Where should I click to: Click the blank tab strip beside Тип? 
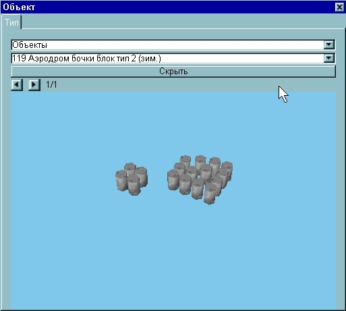click(180, 22)
